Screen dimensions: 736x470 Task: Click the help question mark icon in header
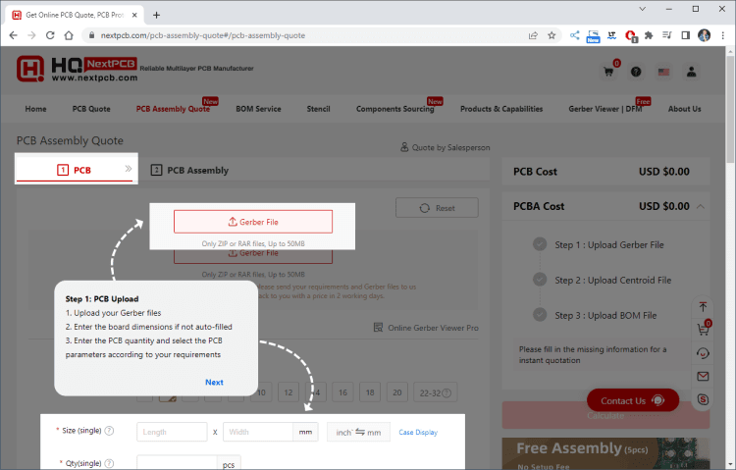click(636, 72)
